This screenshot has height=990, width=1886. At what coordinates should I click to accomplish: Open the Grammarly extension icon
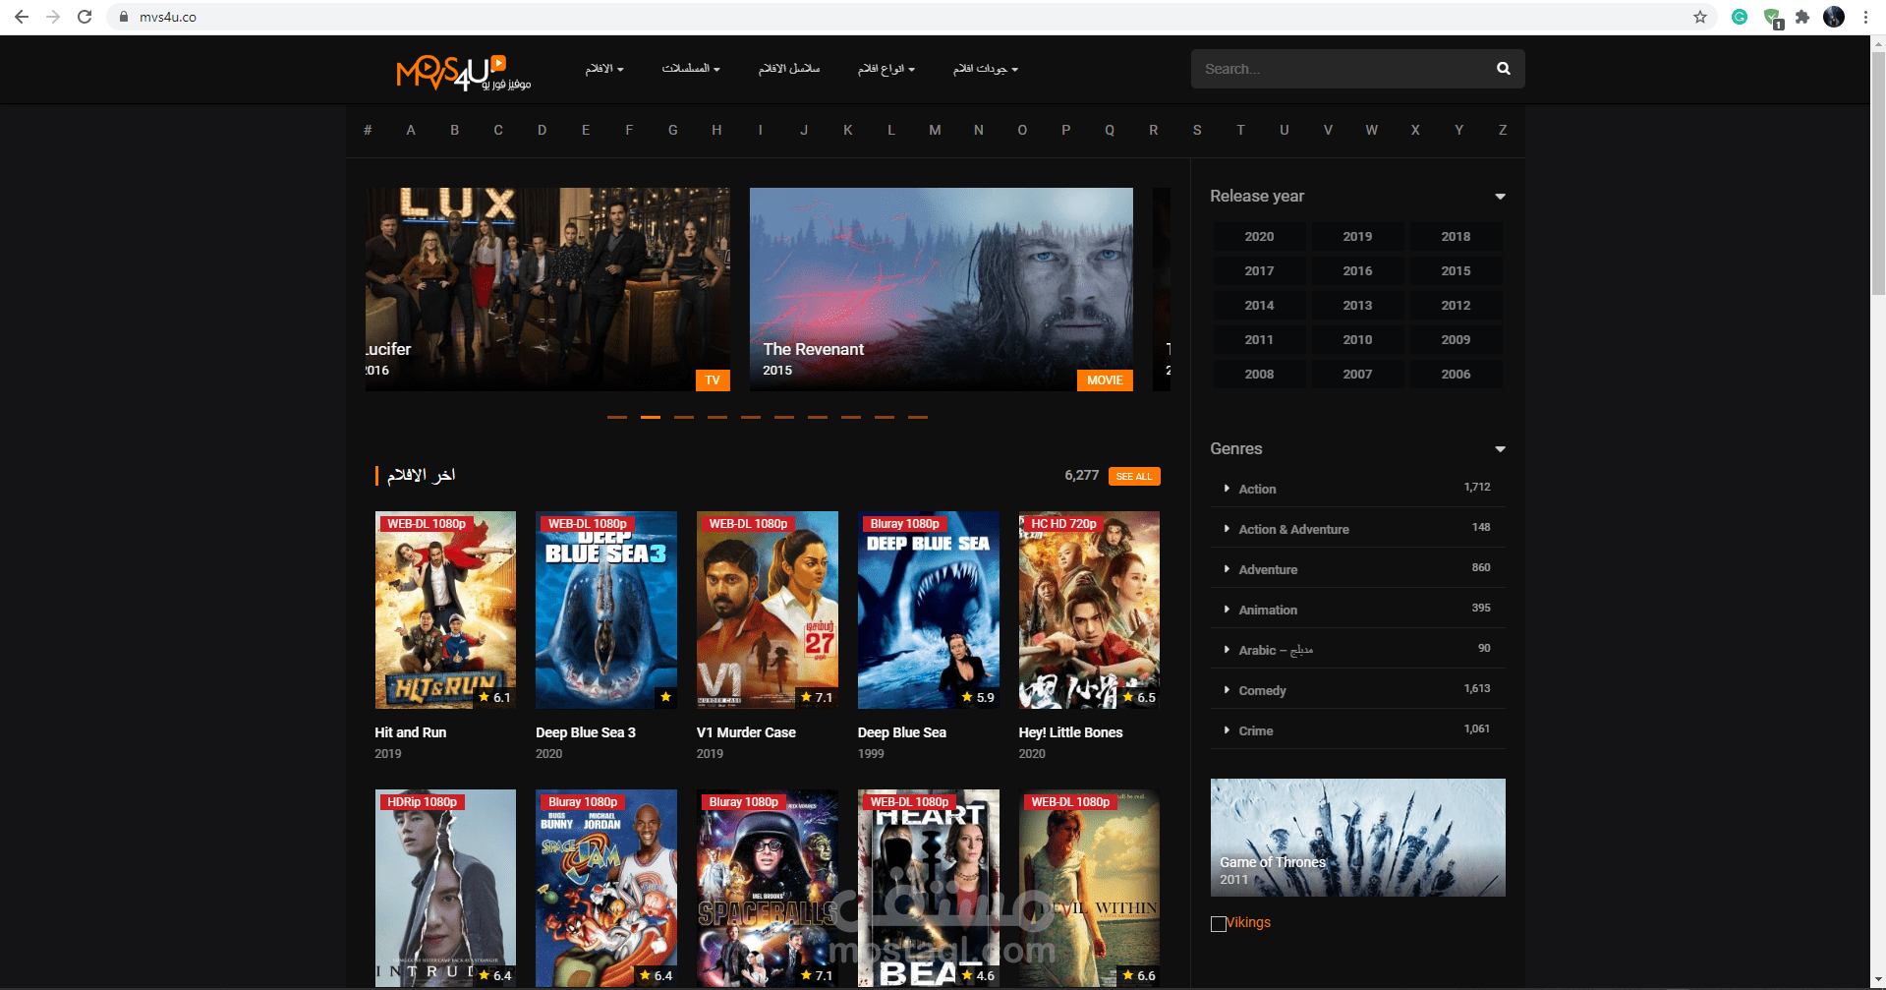[1739, 17]
